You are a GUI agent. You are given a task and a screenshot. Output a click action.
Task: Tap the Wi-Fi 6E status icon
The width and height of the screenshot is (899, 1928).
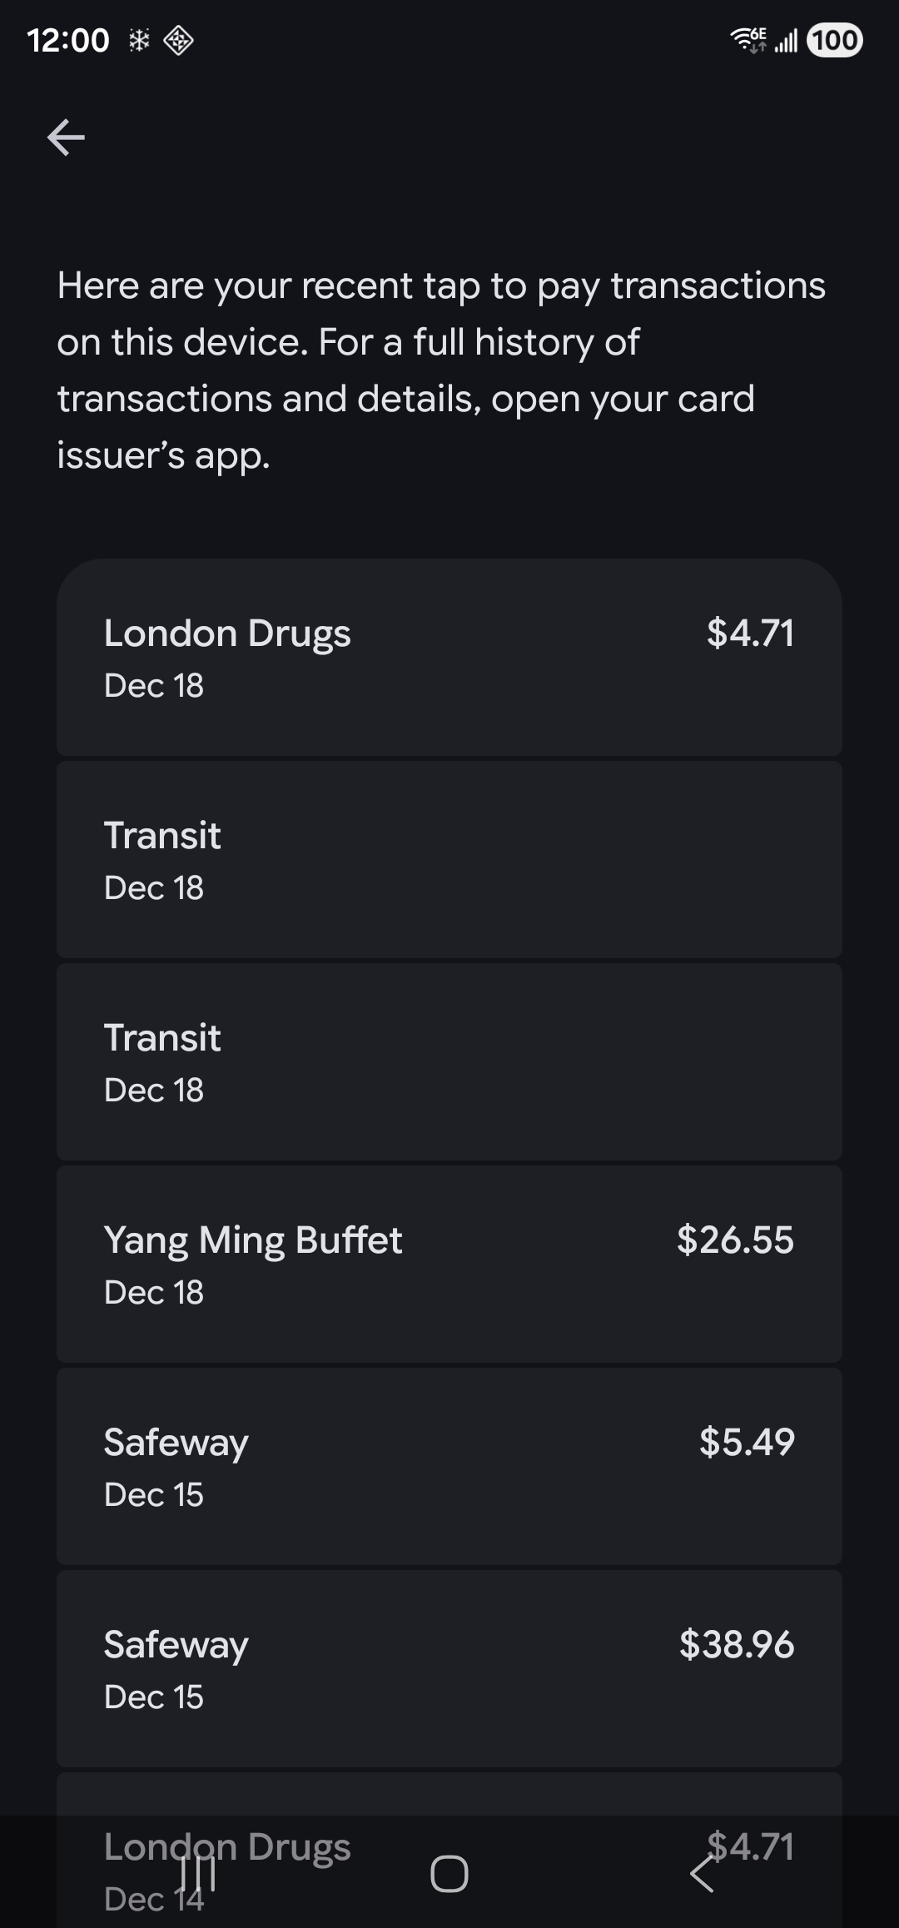point(748,40)
